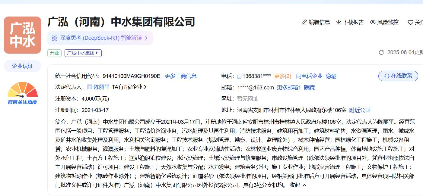This screenshot has width=423, height=196.
Task: Click 同电话企业 link
Action: click(x=309, y=76)
